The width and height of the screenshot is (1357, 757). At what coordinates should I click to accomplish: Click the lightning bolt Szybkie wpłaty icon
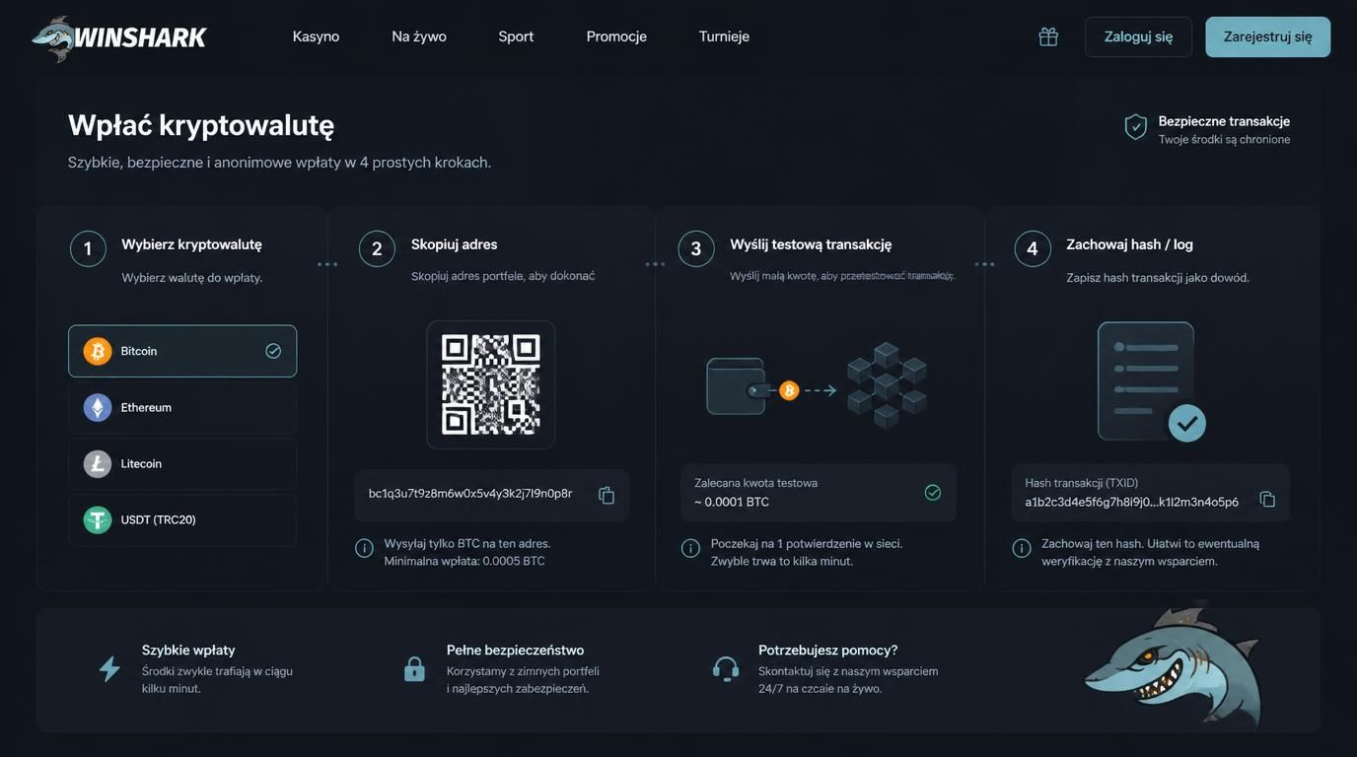[109, 669]
